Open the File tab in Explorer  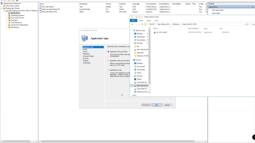[x=133, y=21]
